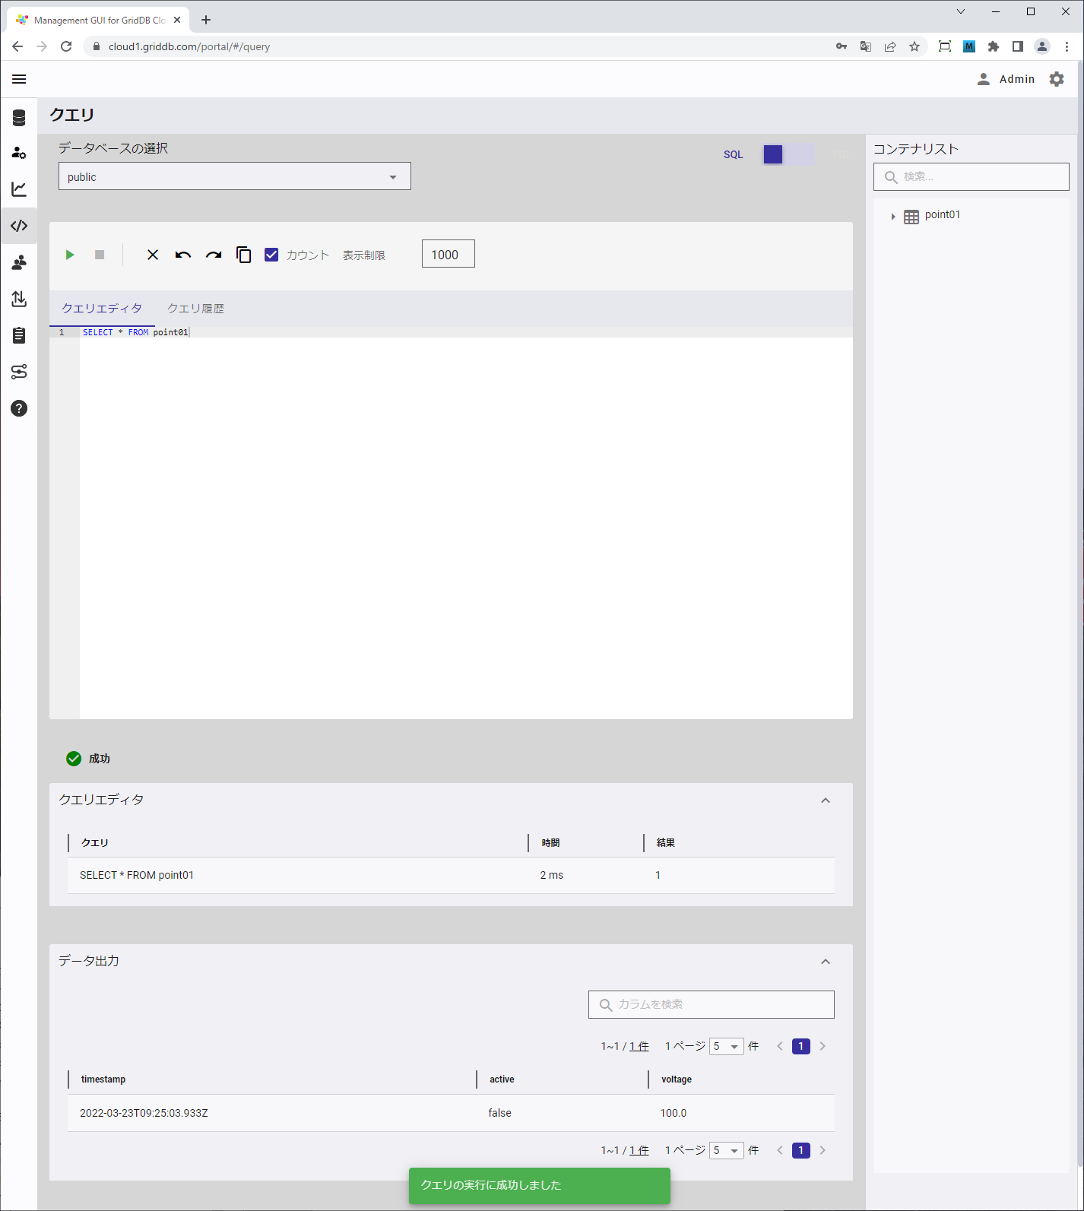The height and width of the screenshot is (1211, 1084).
Task: Open the clipboard log sidebar icon
Action: coord(19,335)
